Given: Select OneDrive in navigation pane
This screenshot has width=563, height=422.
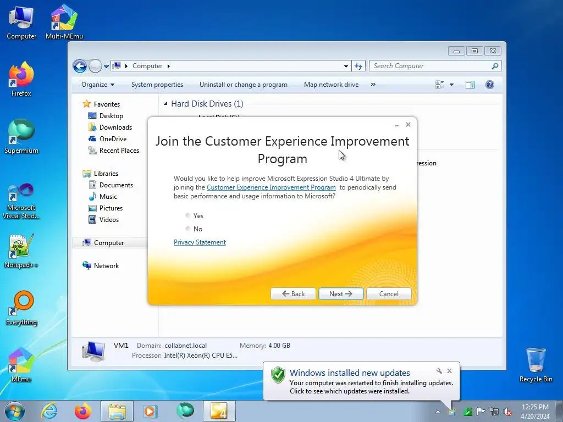Looking at the screenshot, I should click(107, 139).
